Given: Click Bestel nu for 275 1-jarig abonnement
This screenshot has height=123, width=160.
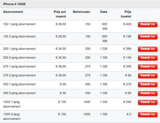Looking at the screenshot, I should (148, 67).
